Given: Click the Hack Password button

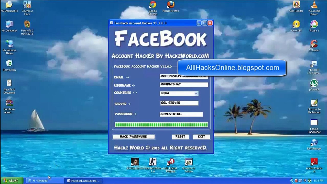Looking at the screenshot, I should (x=134, y=137).
